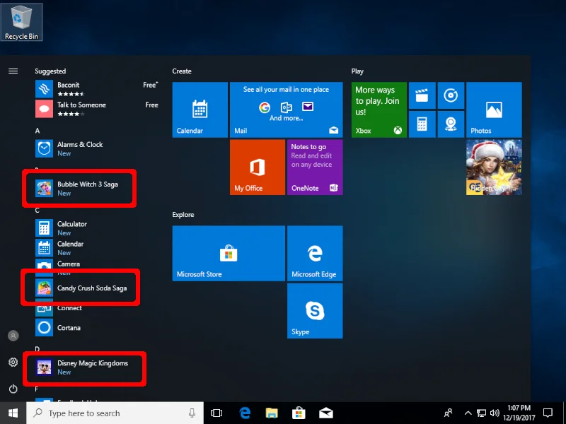Viewport: 566px width, 424px height.
Task: Open the Photos tile
Action: click(494, 110)
